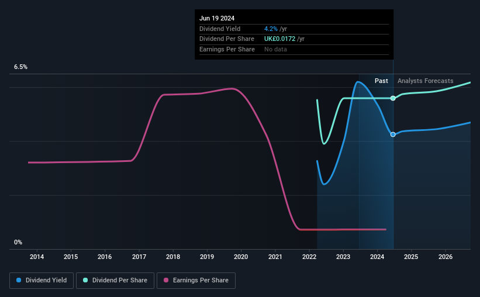This screenshot has height=297, width=480.
Task: Click the 6.5% y-axis label
Action: pos(21,67)
